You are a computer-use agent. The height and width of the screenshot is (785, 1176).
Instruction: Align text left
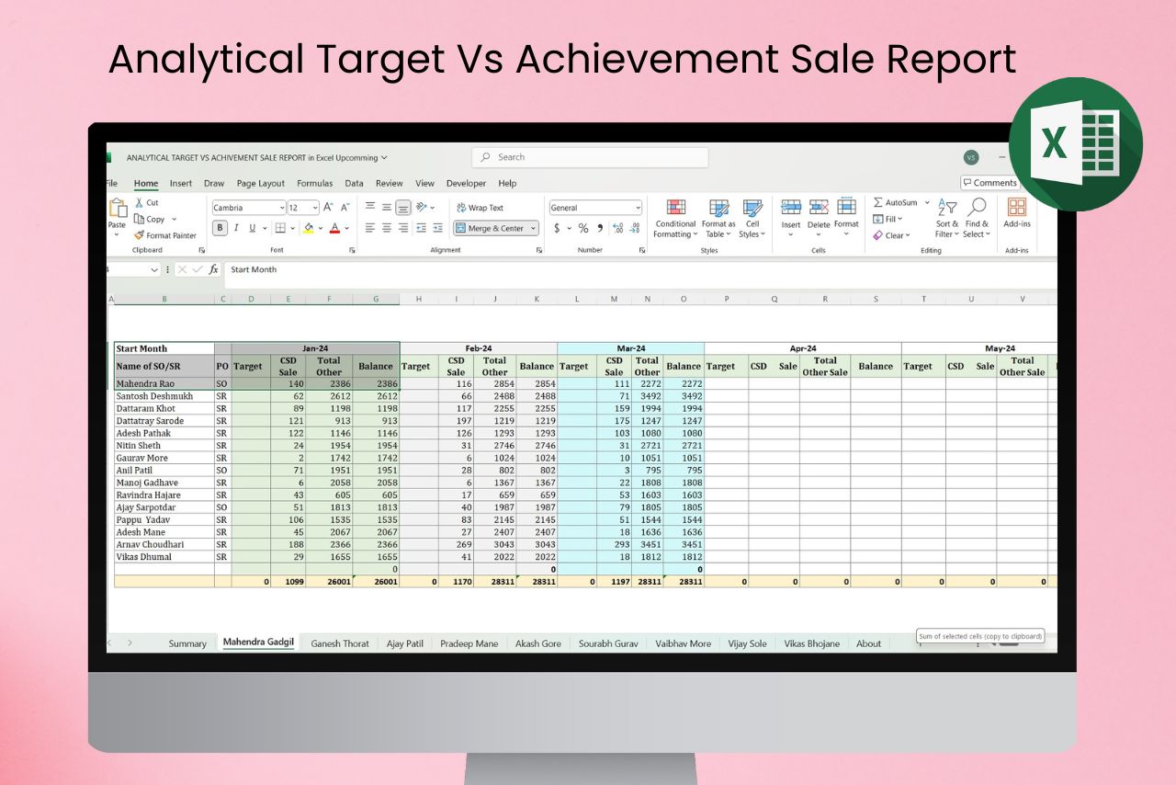point(370,228)
